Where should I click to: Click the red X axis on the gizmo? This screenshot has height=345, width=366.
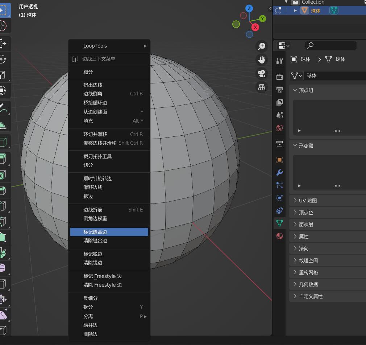tap(255, 27)
